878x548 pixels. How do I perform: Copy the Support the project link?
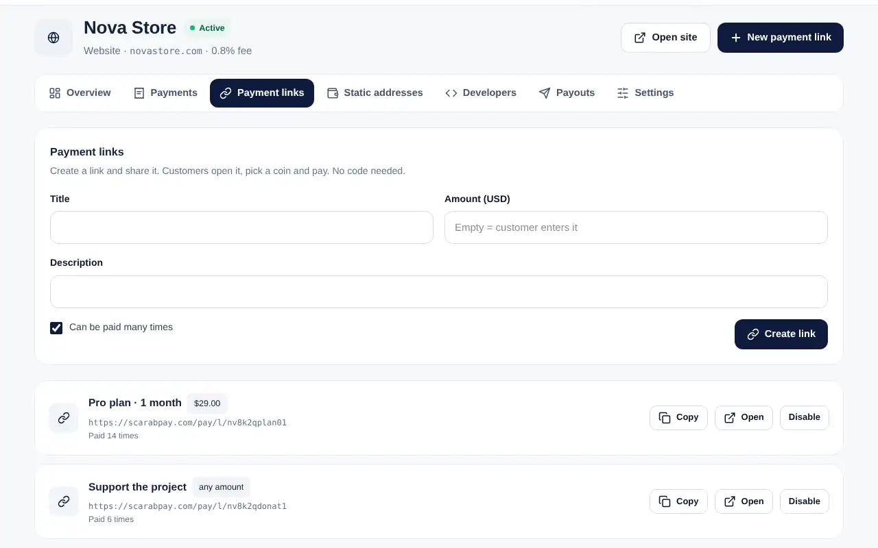pyautogui.click(x=678, y=501)
